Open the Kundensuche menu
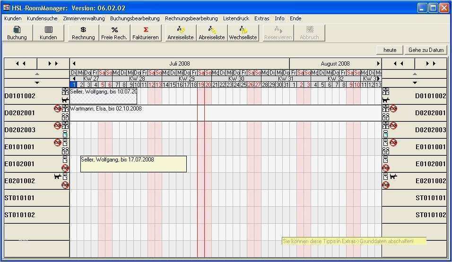Image resolution: width=452 pixels, height=262 pixels. click(x=42, y=18)
